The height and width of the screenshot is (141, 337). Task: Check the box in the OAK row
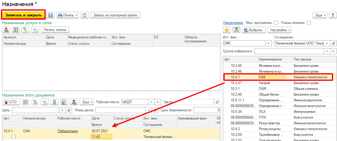pyautogui.click(x=13, y=137)
